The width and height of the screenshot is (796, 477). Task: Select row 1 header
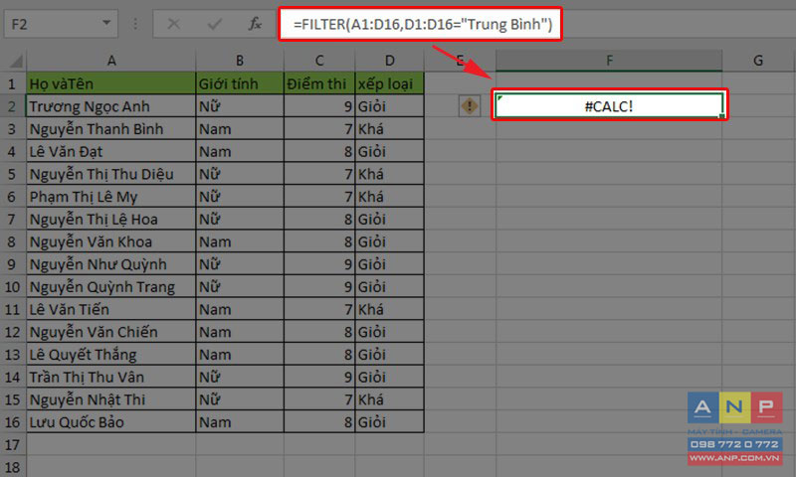click(x=13, y=83)
